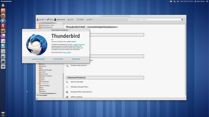Expand the PublicFolder tree node
This screenshot has height=117, width=209.
(38, 84)
